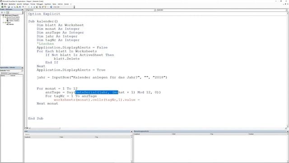Viewport: 289px width, 163px height.
Task: Click View Code icon in Project panel
Action: tap(2, 13)
